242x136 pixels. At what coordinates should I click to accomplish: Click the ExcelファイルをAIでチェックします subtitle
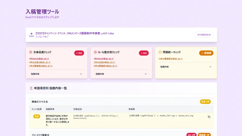[42, 17]
